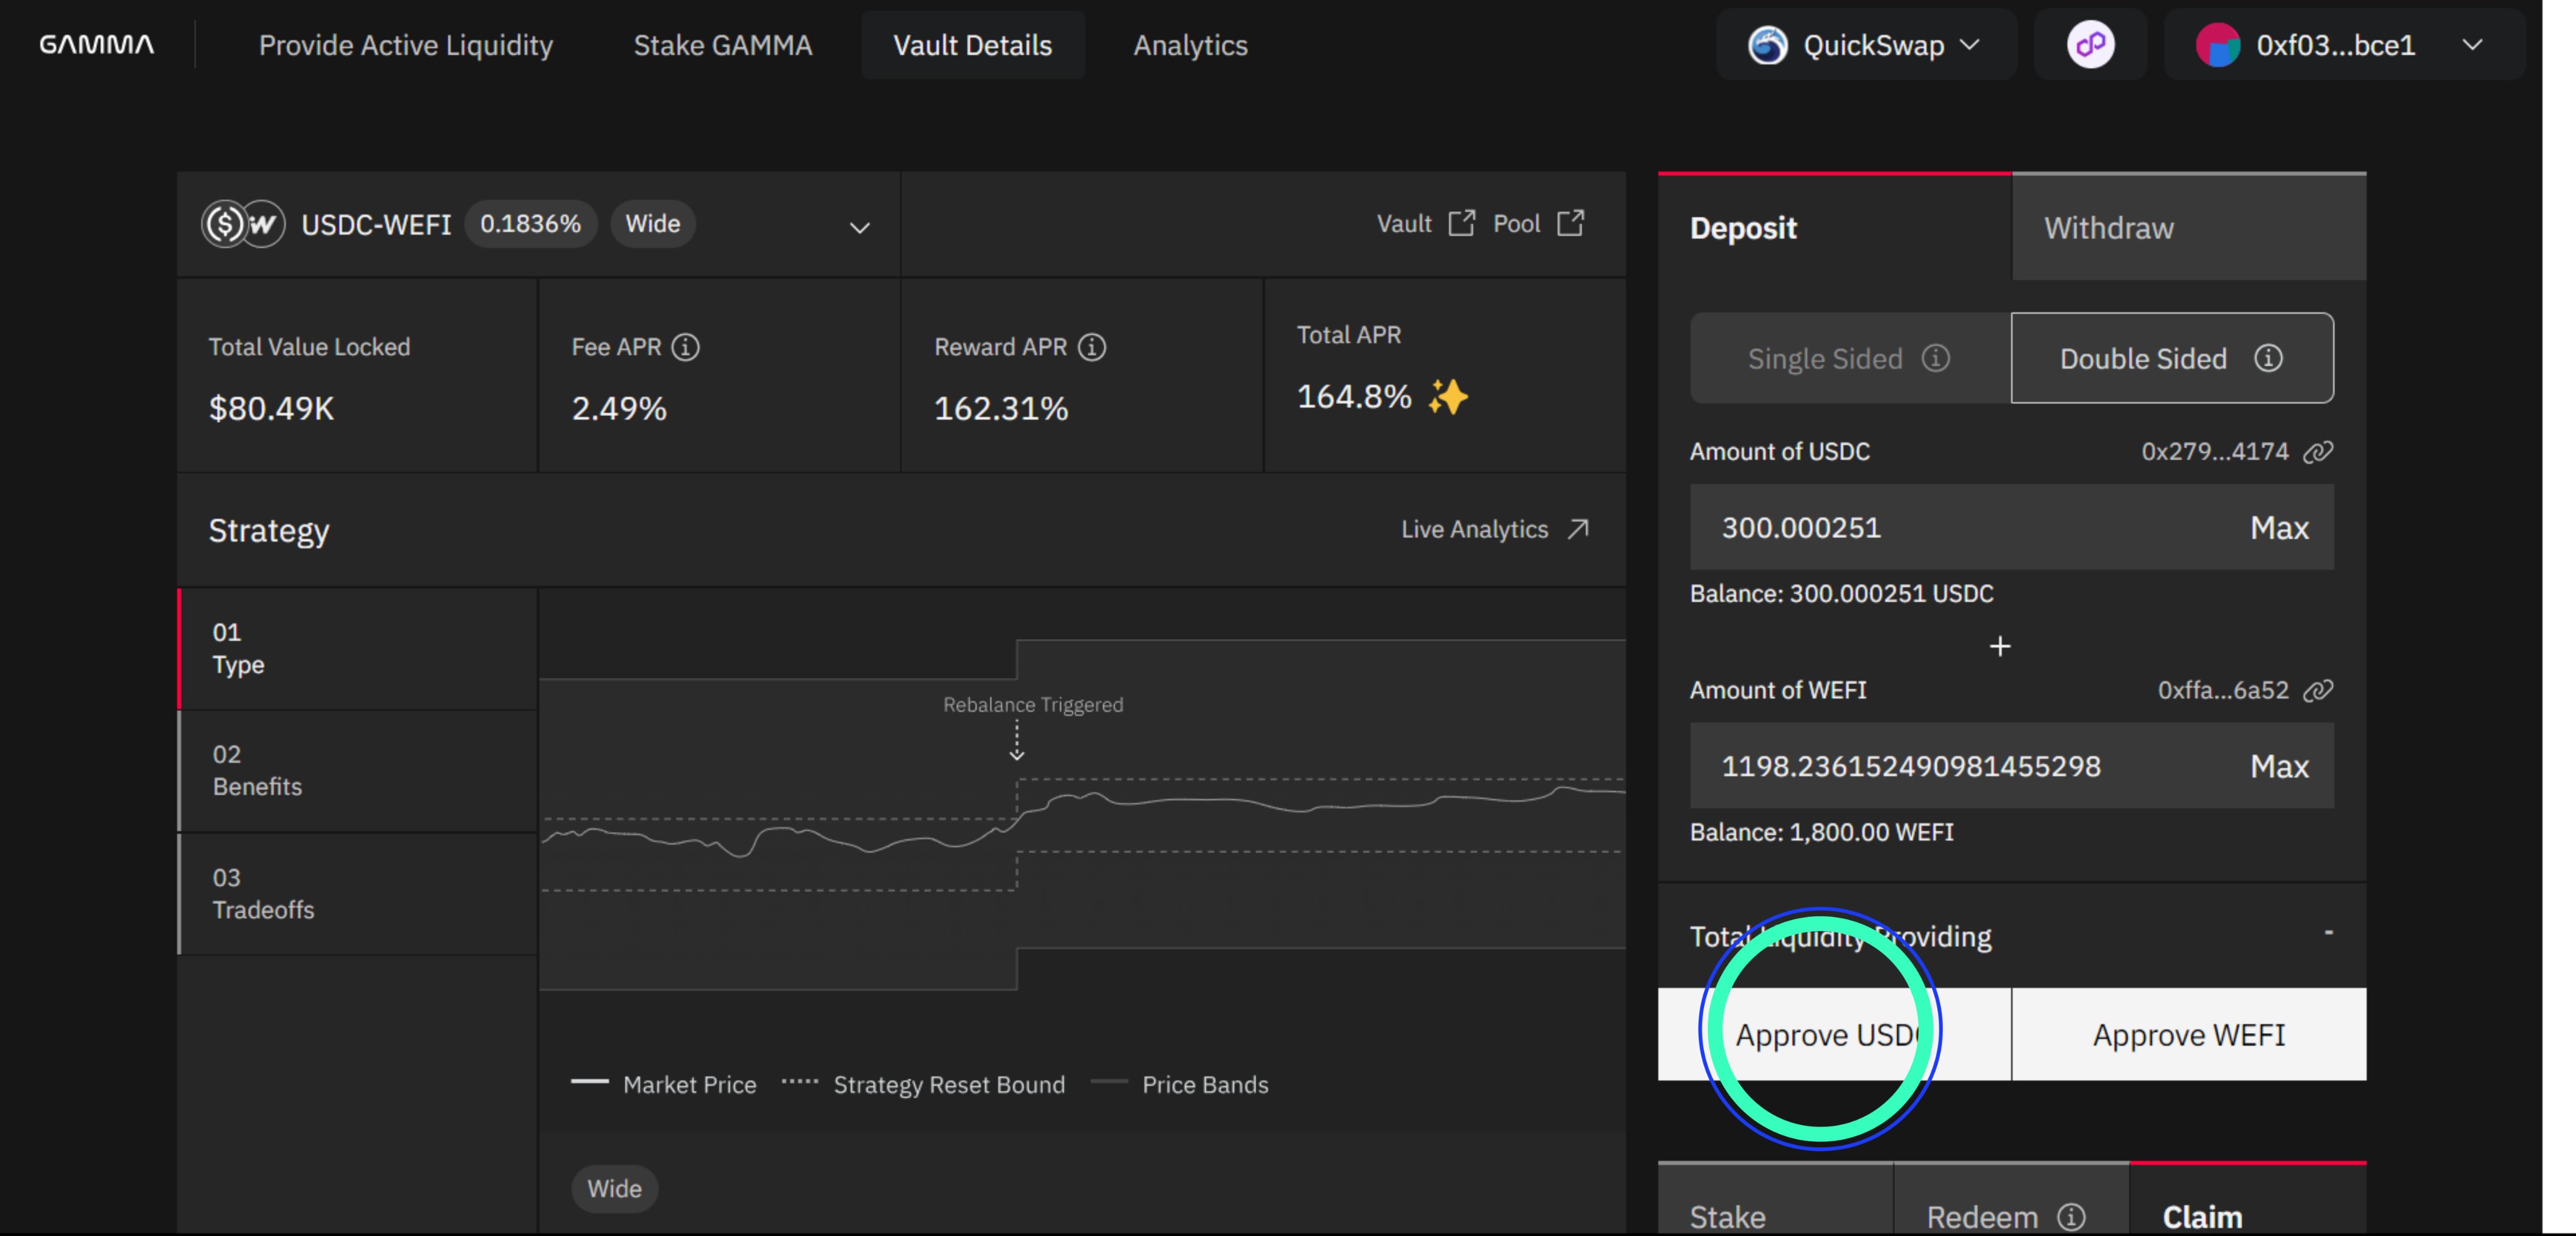This screenshot has height=1236, width=2576.
Task: Click the Approve WEFI button
Action: [2189, 1034]
